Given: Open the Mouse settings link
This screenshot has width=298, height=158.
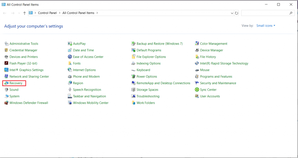Looking at the screenshot, I should pos(205,70).
